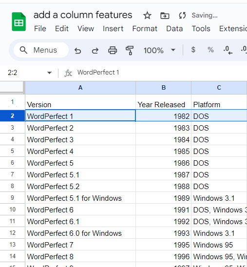Star the document with the star icon

[x=147, y=16]
